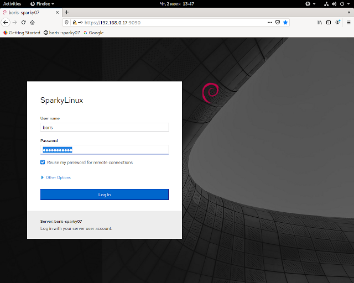Expand Other Options disclosure
The width and height of the screenshot is (354, 283).
56,177
